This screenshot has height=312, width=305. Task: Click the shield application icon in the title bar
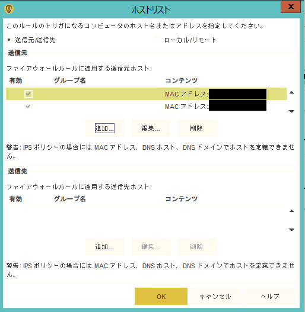pos(9,9)
